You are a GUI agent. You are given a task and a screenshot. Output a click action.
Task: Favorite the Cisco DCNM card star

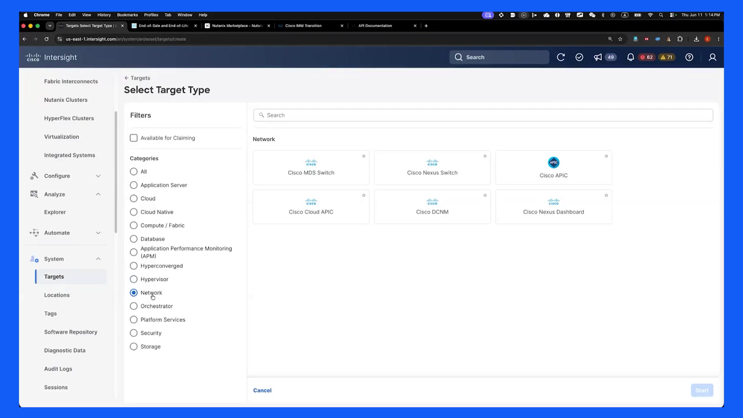[485, 195]
